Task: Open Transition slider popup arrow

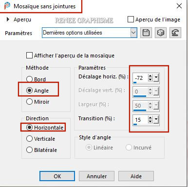Action: 156,120
